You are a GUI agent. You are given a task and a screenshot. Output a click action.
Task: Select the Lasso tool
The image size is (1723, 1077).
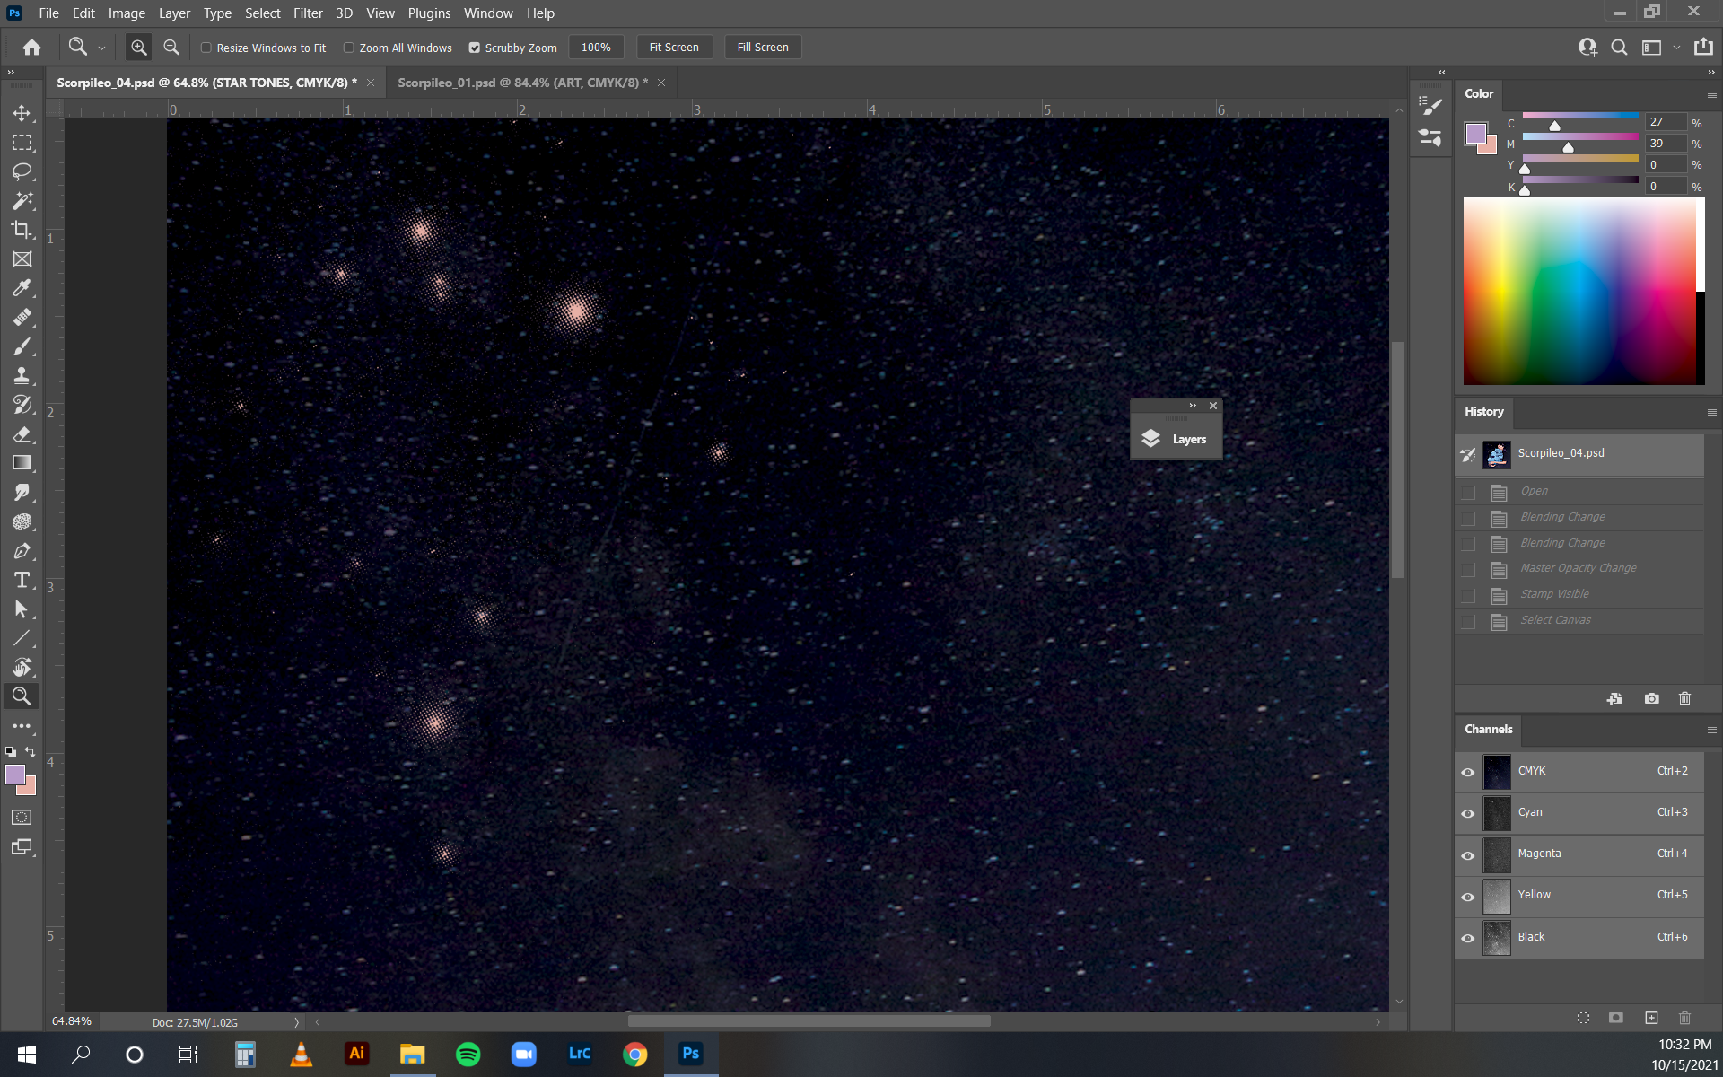[x=22, y=171]
